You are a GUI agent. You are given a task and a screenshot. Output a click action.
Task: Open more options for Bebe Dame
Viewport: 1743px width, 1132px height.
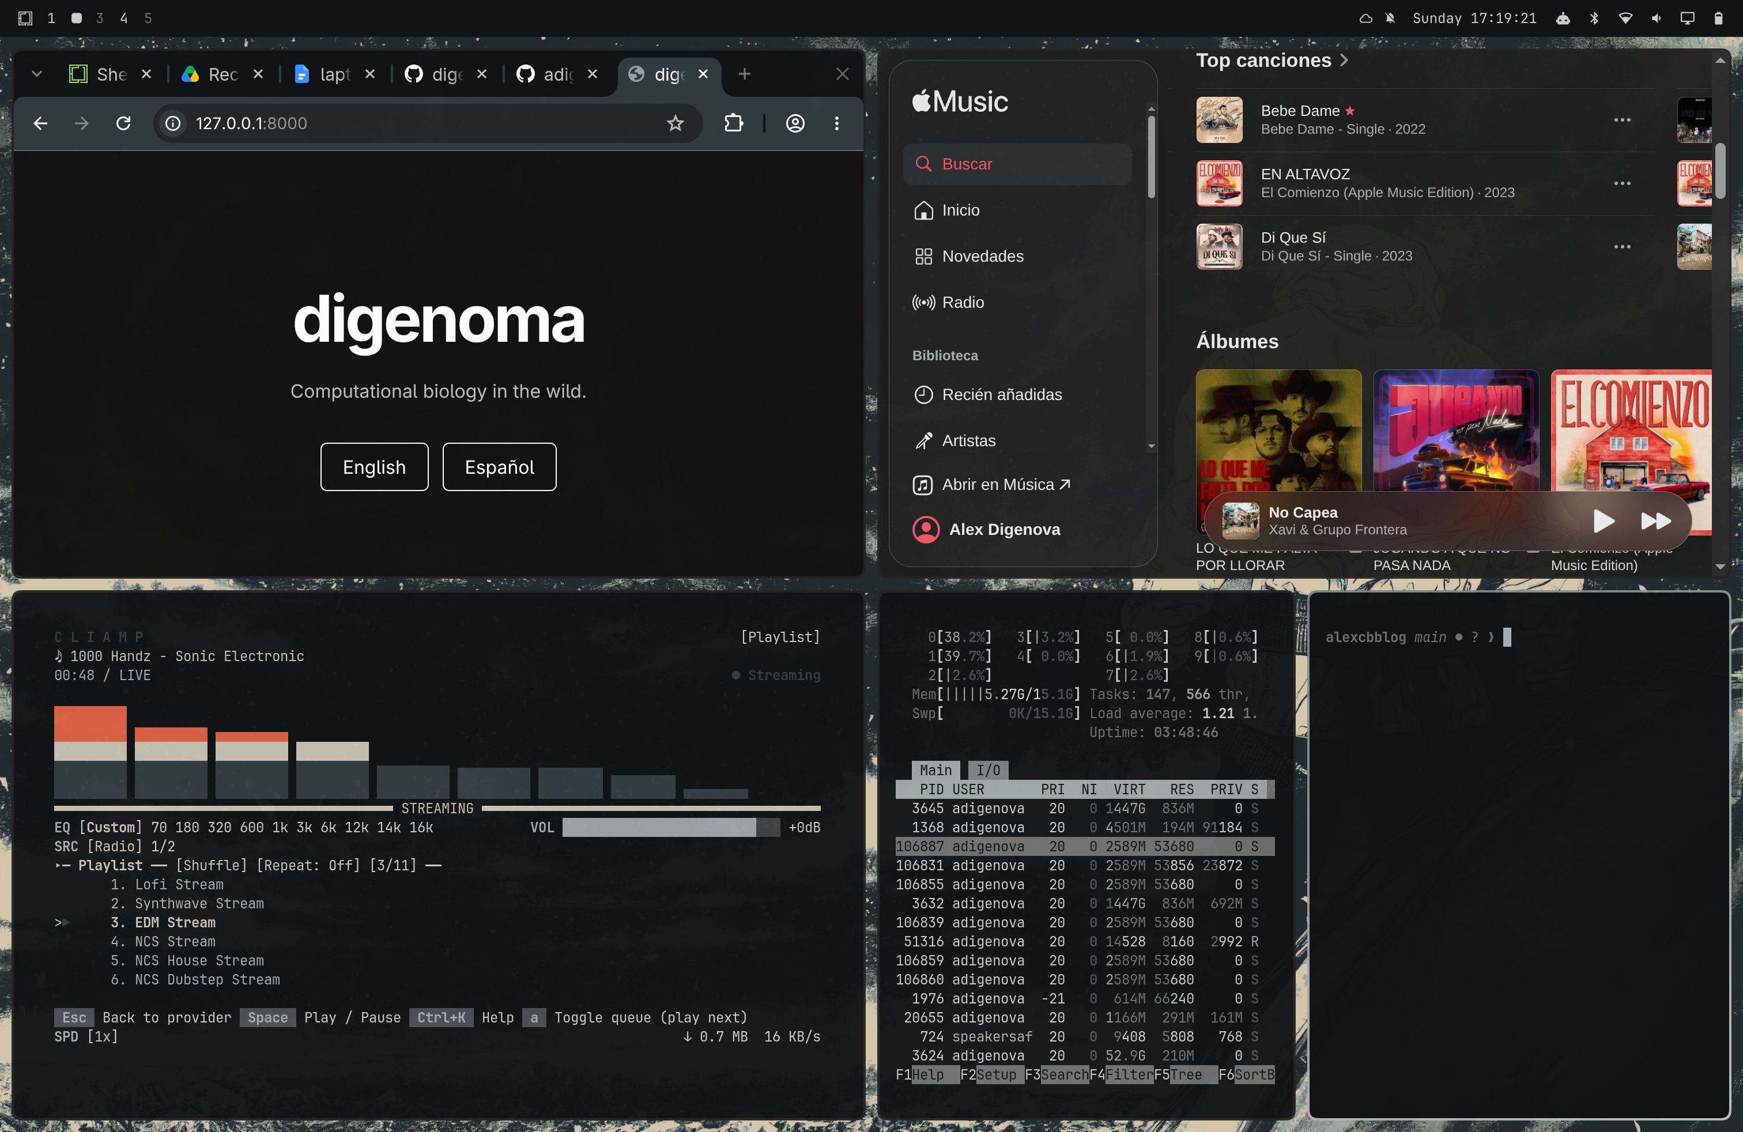coord(1622,119)
